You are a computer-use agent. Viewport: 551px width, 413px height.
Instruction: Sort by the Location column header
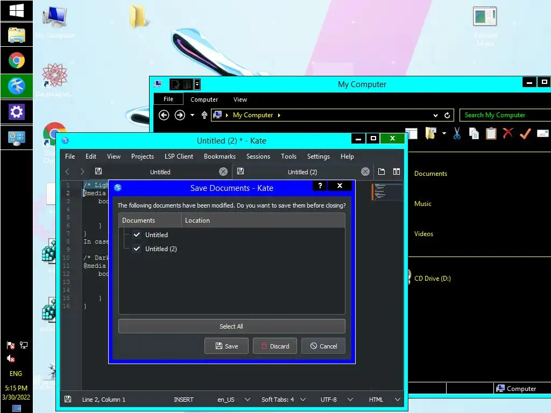tap(263, 220)
